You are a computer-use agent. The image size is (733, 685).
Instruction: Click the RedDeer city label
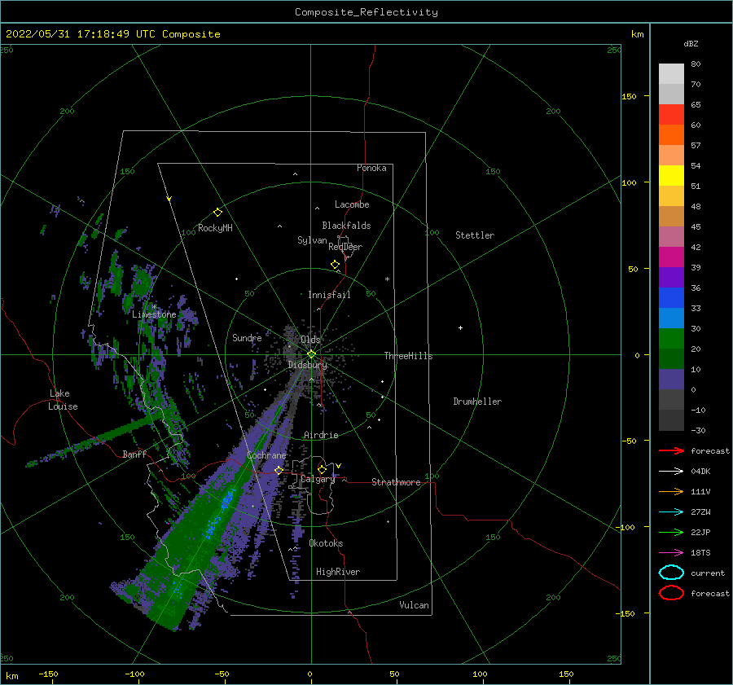coord(345,247)
